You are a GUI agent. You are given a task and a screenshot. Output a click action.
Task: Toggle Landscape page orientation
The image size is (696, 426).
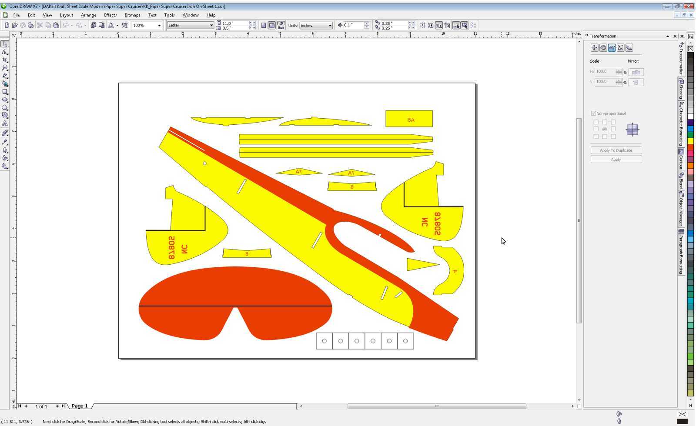(x=272, y=25)
